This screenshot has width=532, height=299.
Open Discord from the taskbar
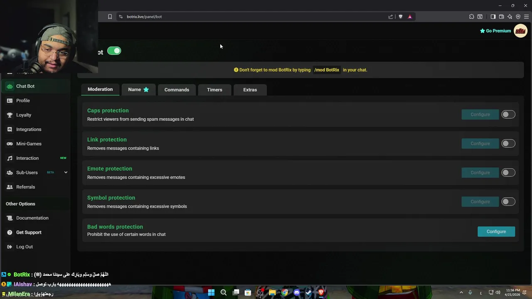coord(297,292)
